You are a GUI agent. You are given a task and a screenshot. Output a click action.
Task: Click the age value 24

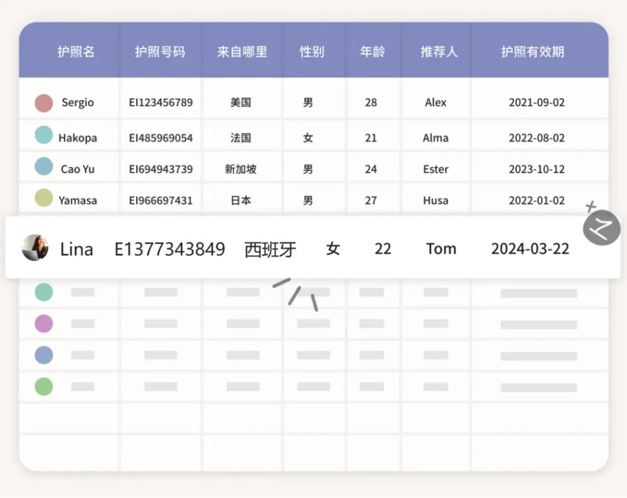pos(371,169)
